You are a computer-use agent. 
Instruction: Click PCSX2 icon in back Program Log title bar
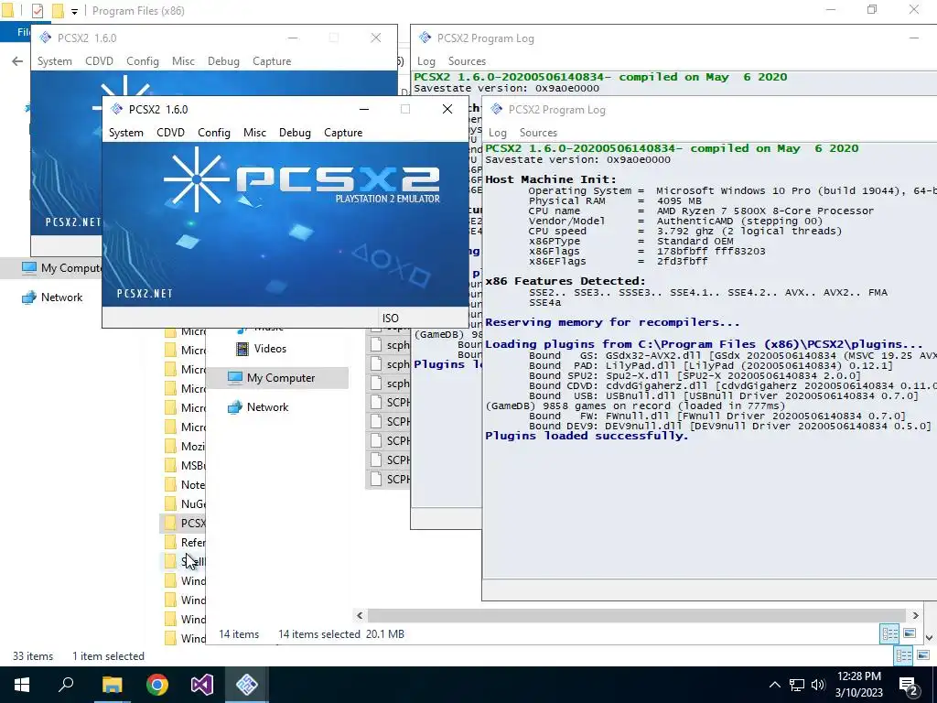tap(425, 38)
